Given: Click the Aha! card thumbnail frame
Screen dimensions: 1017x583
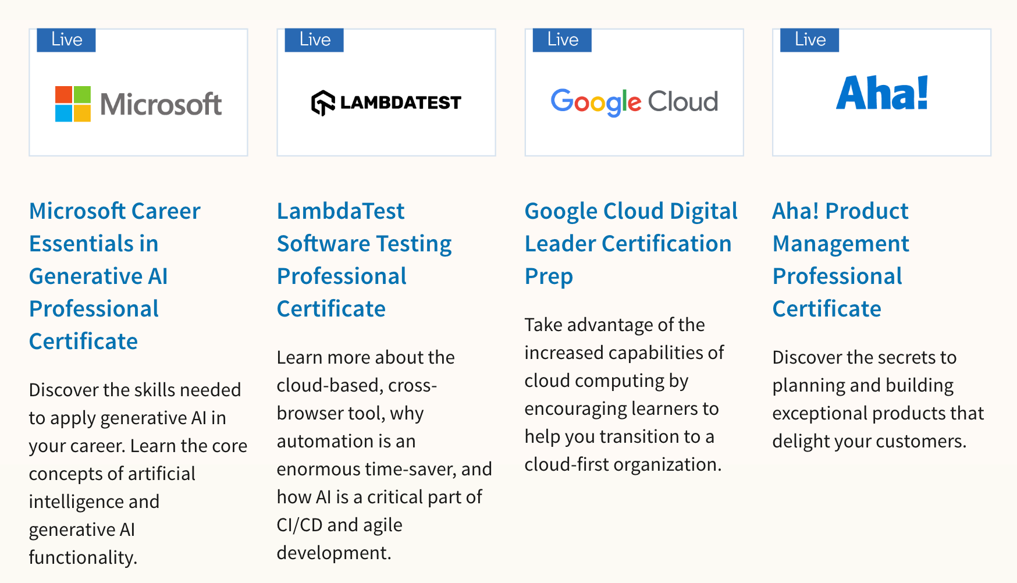Looking at the screenshot, I should (882, 93).
